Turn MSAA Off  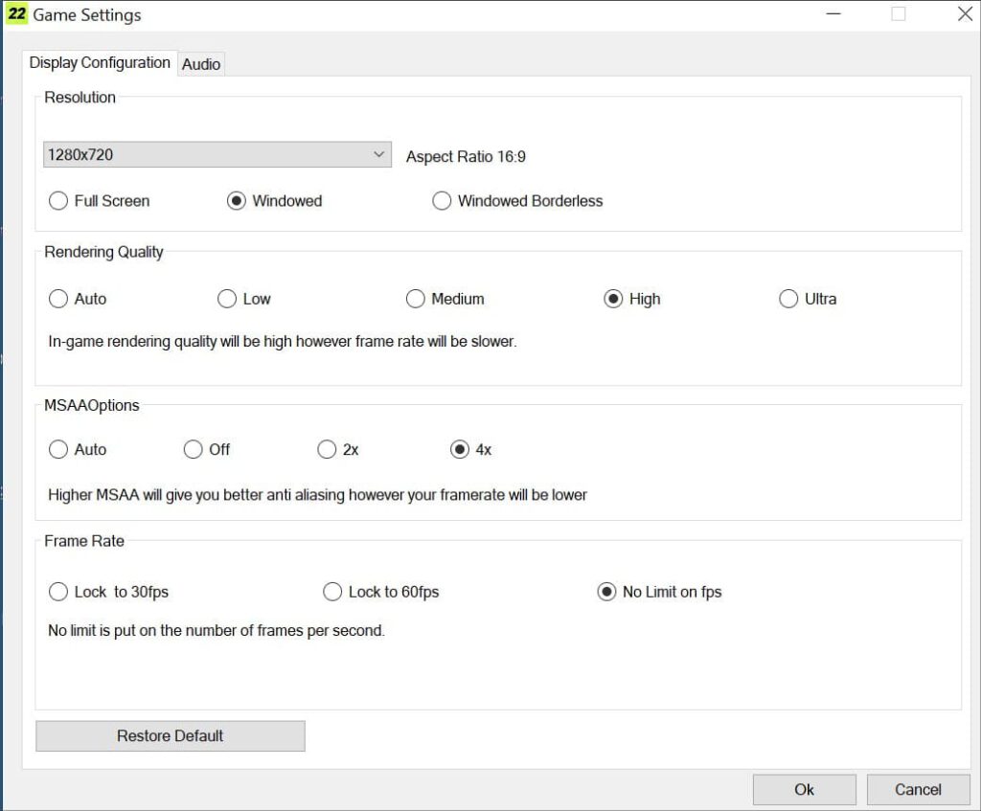click(194, 449)
